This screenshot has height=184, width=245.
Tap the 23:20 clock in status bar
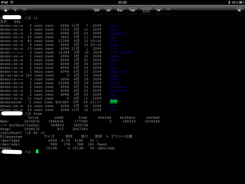pos(122,2)
